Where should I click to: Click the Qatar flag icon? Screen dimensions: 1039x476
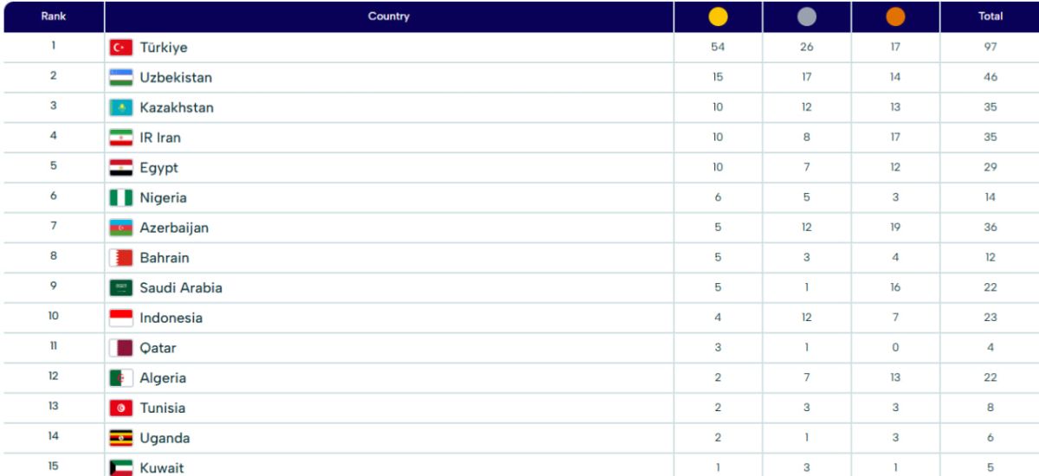click(x=121, y=348)
